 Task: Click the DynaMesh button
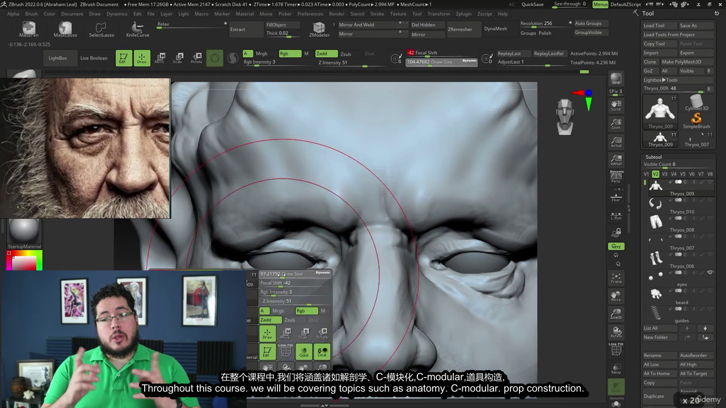(x=496, y=29)
